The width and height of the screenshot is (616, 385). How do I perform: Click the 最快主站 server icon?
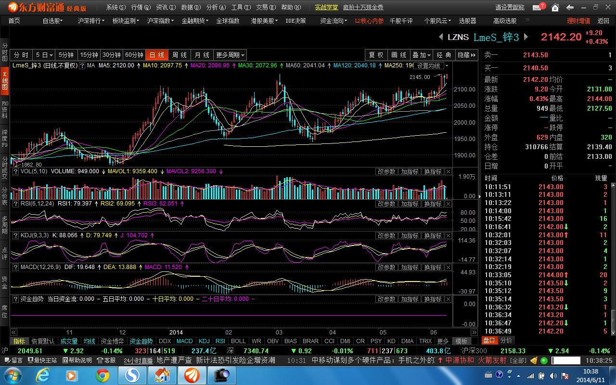(x=30, y=360)
